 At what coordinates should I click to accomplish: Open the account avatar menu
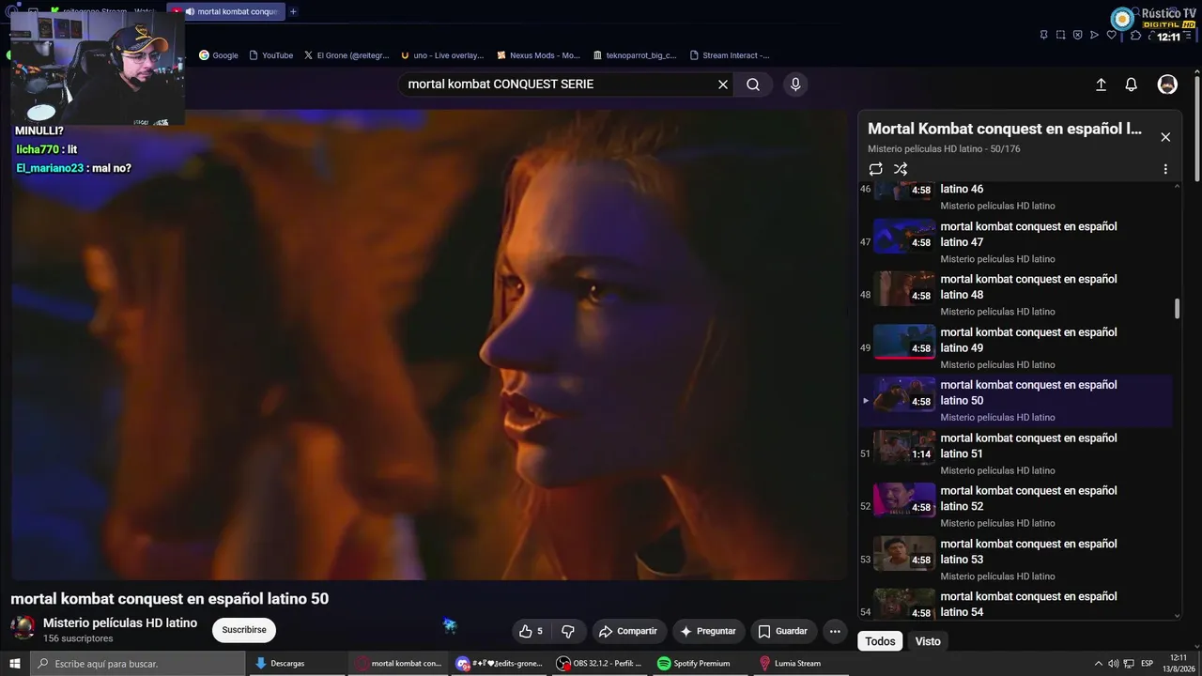(1167, 84)
